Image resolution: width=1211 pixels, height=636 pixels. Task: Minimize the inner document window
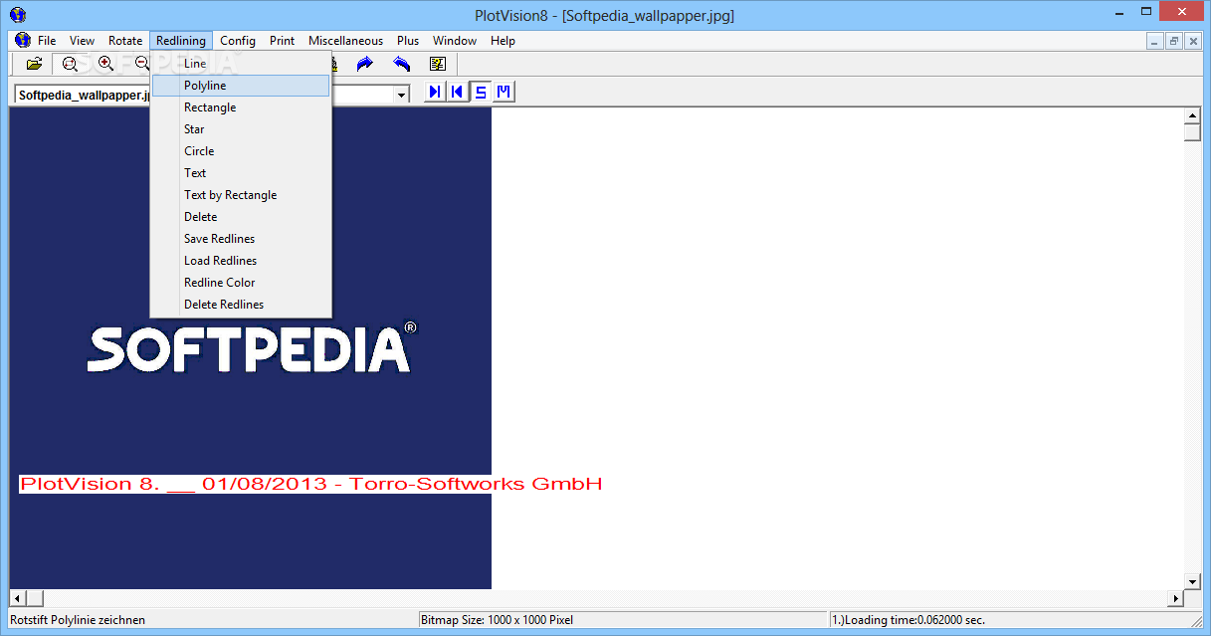[x=1154, y=41]
